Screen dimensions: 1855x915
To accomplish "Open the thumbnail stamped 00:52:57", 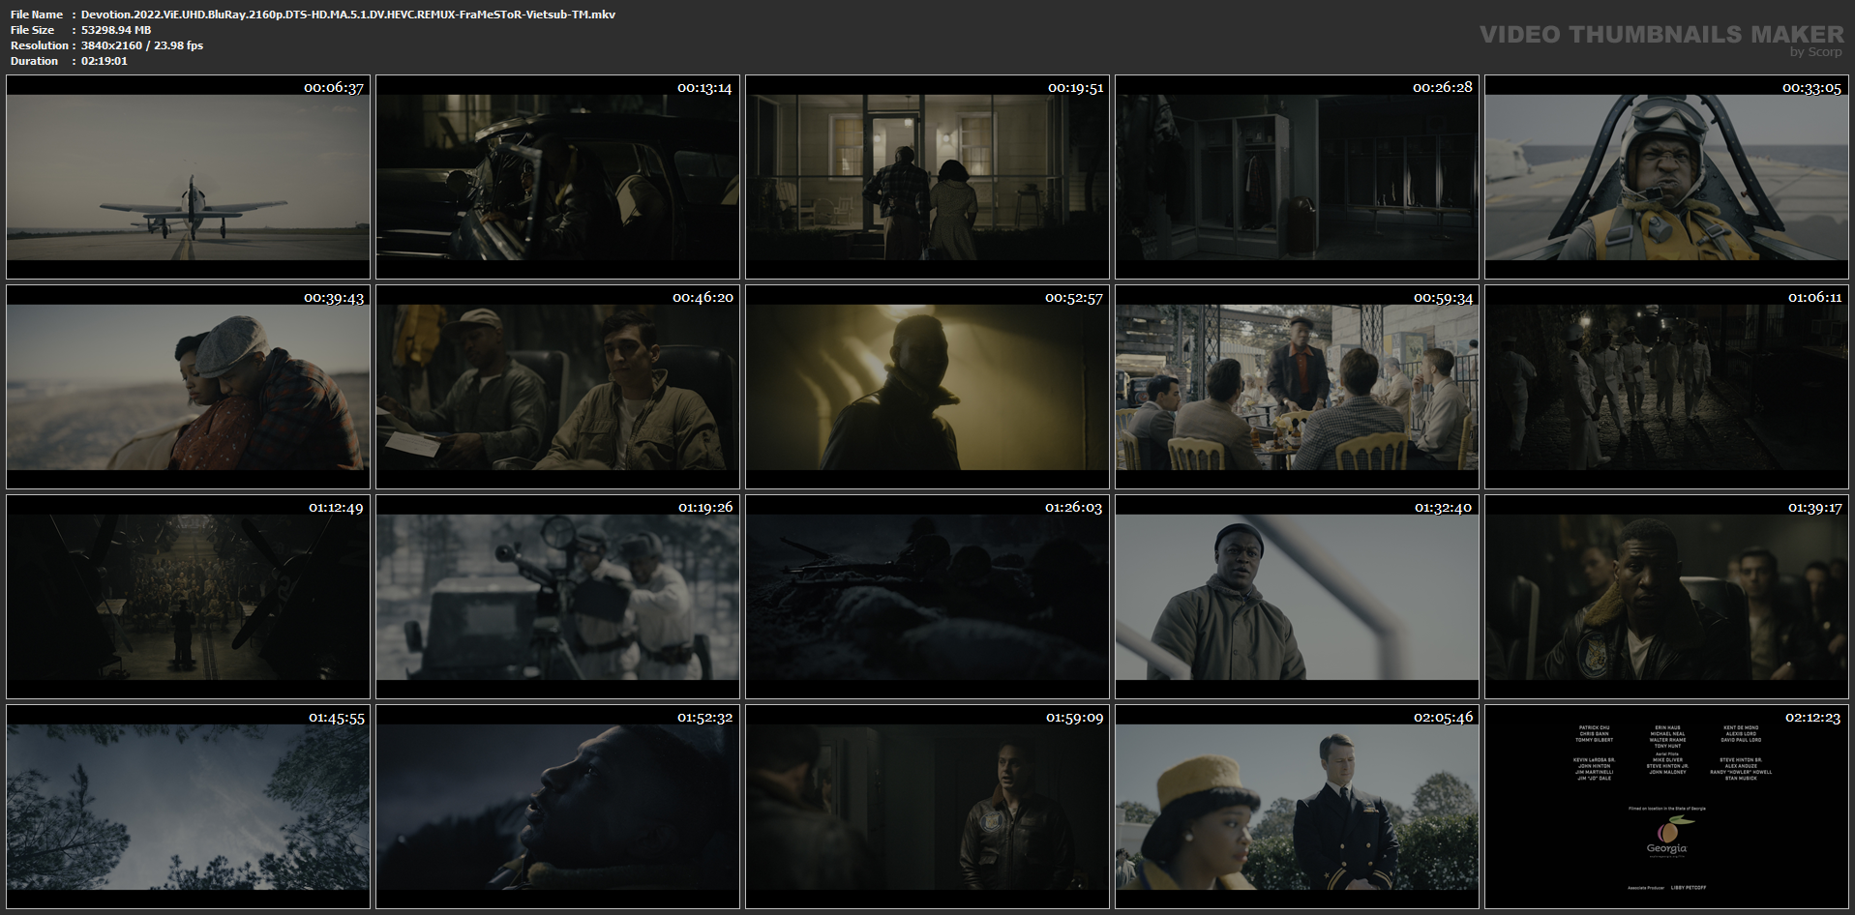I will [x=927, y=387].
